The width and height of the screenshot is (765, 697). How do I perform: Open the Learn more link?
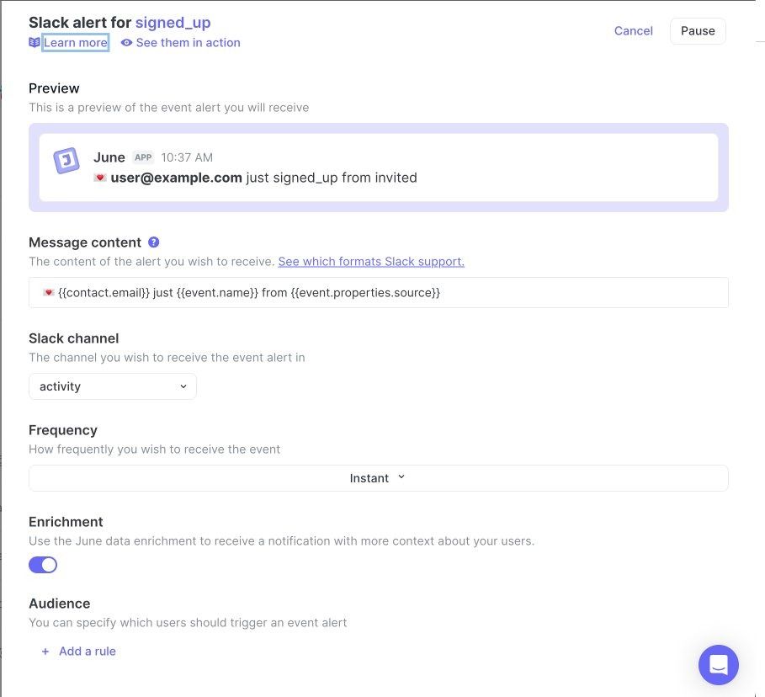76,43
